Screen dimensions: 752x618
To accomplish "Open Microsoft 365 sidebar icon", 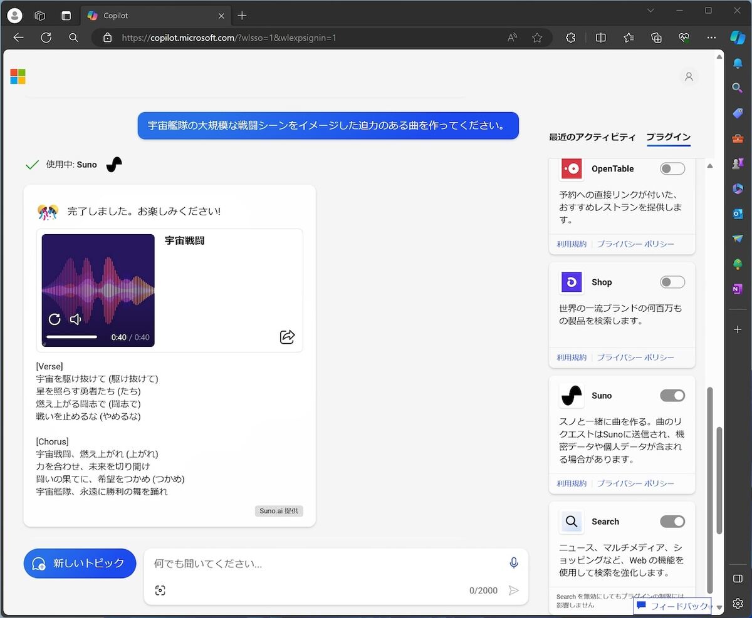I will (738, 188).
